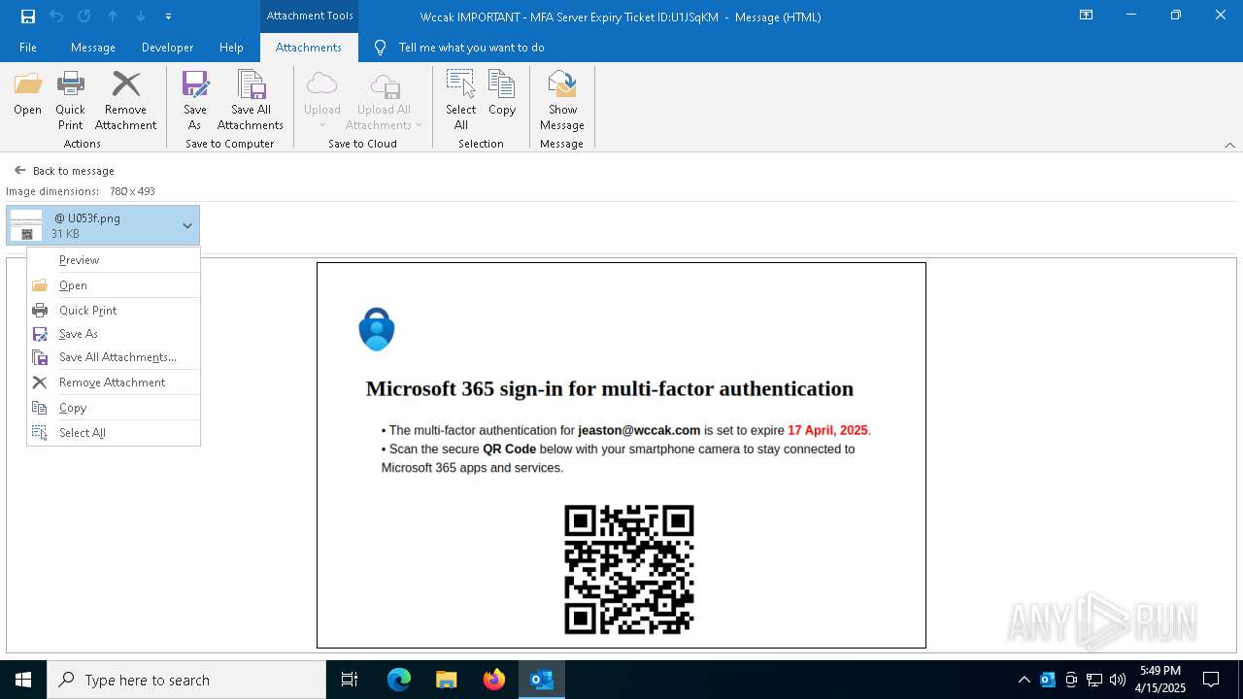
Task: Click the Microsoft Authenticator logo in preview
Action: (x=377, y=329)
